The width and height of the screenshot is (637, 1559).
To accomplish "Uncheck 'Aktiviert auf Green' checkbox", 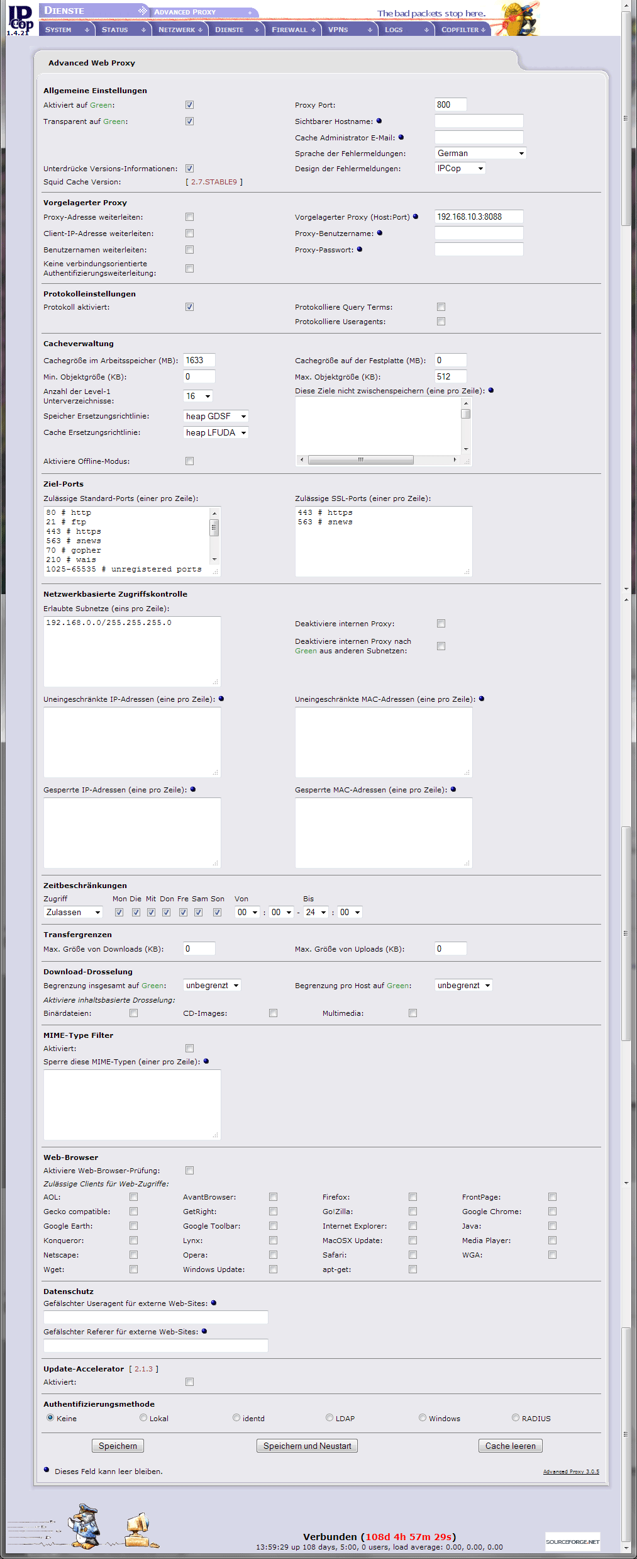I will pos(189,105).
